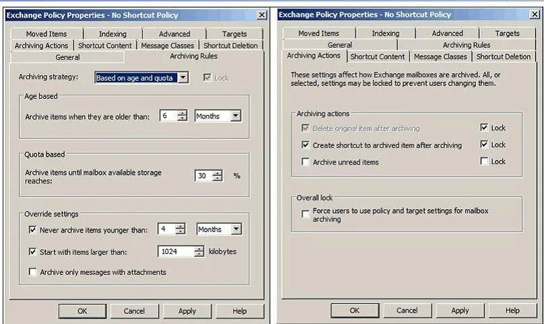
Task: Toggle Lock for Delete original item
Action: [x=484, y=127]
